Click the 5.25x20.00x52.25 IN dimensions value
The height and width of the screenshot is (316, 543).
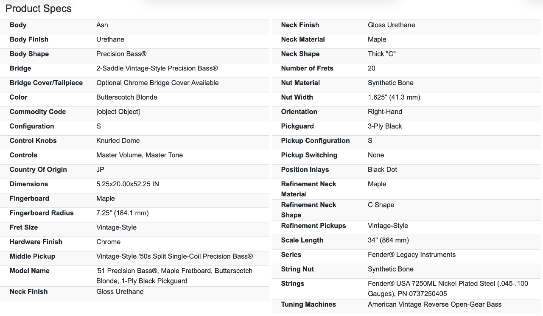128,184
